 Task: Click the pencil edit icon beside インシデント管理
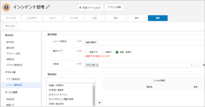(x=48, y=7)
